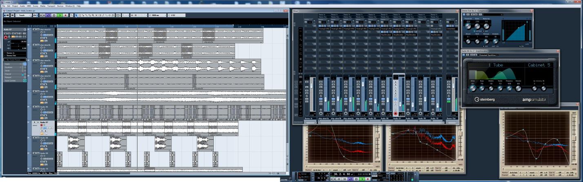Image resolution: width=583 pixels, height=182 pixels.
Task: Click the Mixer horizontal scrollbar
Action: coord(381,123)
